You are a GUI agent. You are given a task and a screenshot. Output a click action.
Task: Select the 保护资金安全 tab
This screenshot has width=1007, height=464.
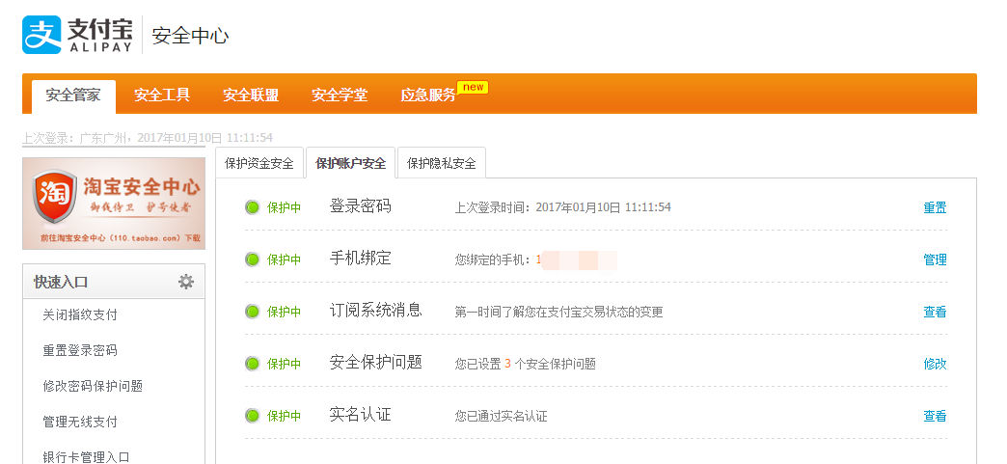[x=259, y=163]
